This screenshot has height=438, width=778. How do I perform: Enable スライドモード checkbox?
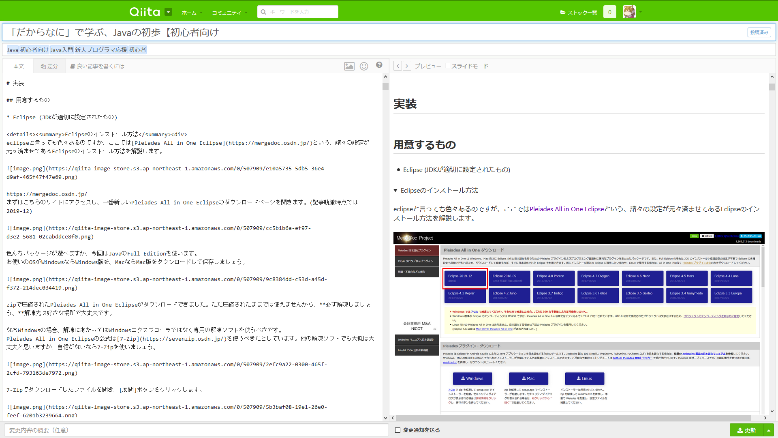(447, 66)
